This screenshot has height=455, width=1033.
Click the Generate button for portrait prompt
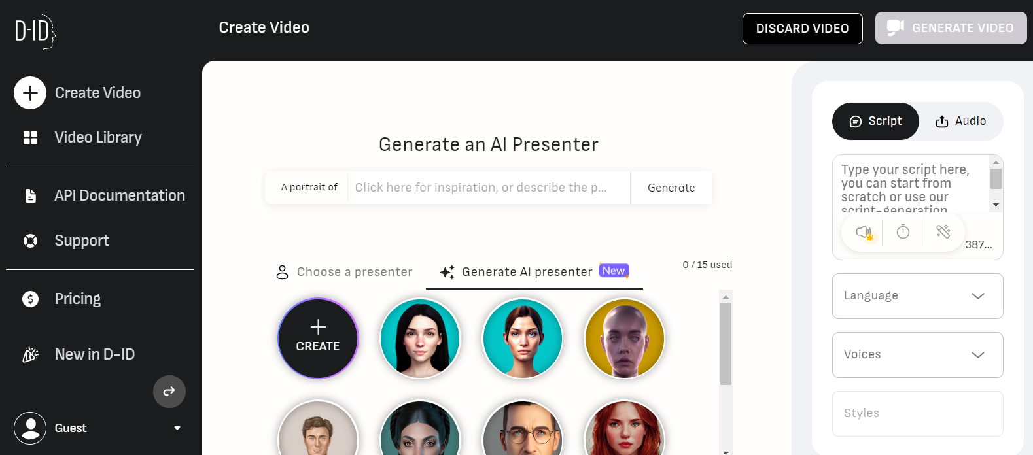[x=671, y=188]
